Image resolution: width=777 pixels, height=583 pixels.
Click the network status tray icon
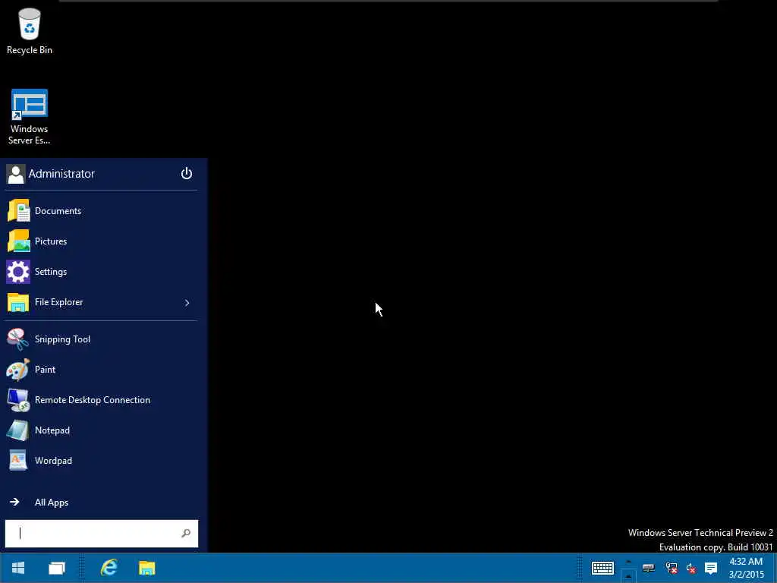pos(672,568)
